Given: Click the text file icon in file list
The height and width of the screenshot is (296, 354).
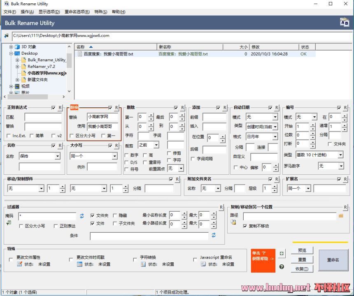Looking at the screenshot, I should [x=79, y=54].
